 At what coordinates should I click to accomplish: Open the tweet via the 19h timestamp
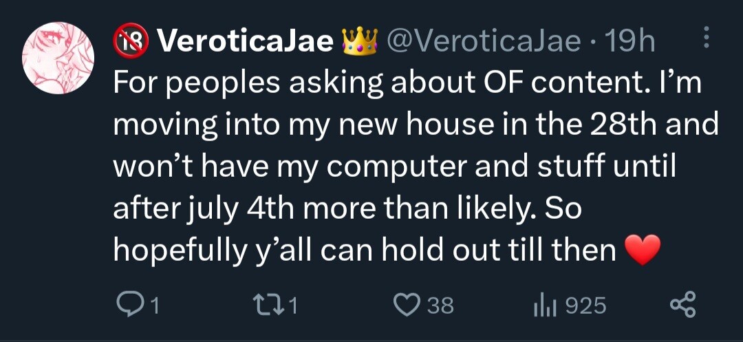(x=631, y=43)
